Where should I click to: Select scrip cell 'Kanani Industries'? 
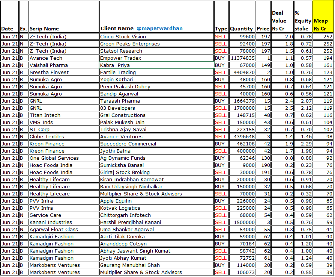point(64,222)
